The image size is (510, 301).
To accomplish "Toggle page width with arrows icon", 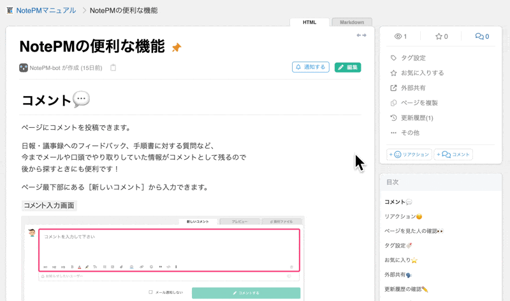I will [361, 35].
